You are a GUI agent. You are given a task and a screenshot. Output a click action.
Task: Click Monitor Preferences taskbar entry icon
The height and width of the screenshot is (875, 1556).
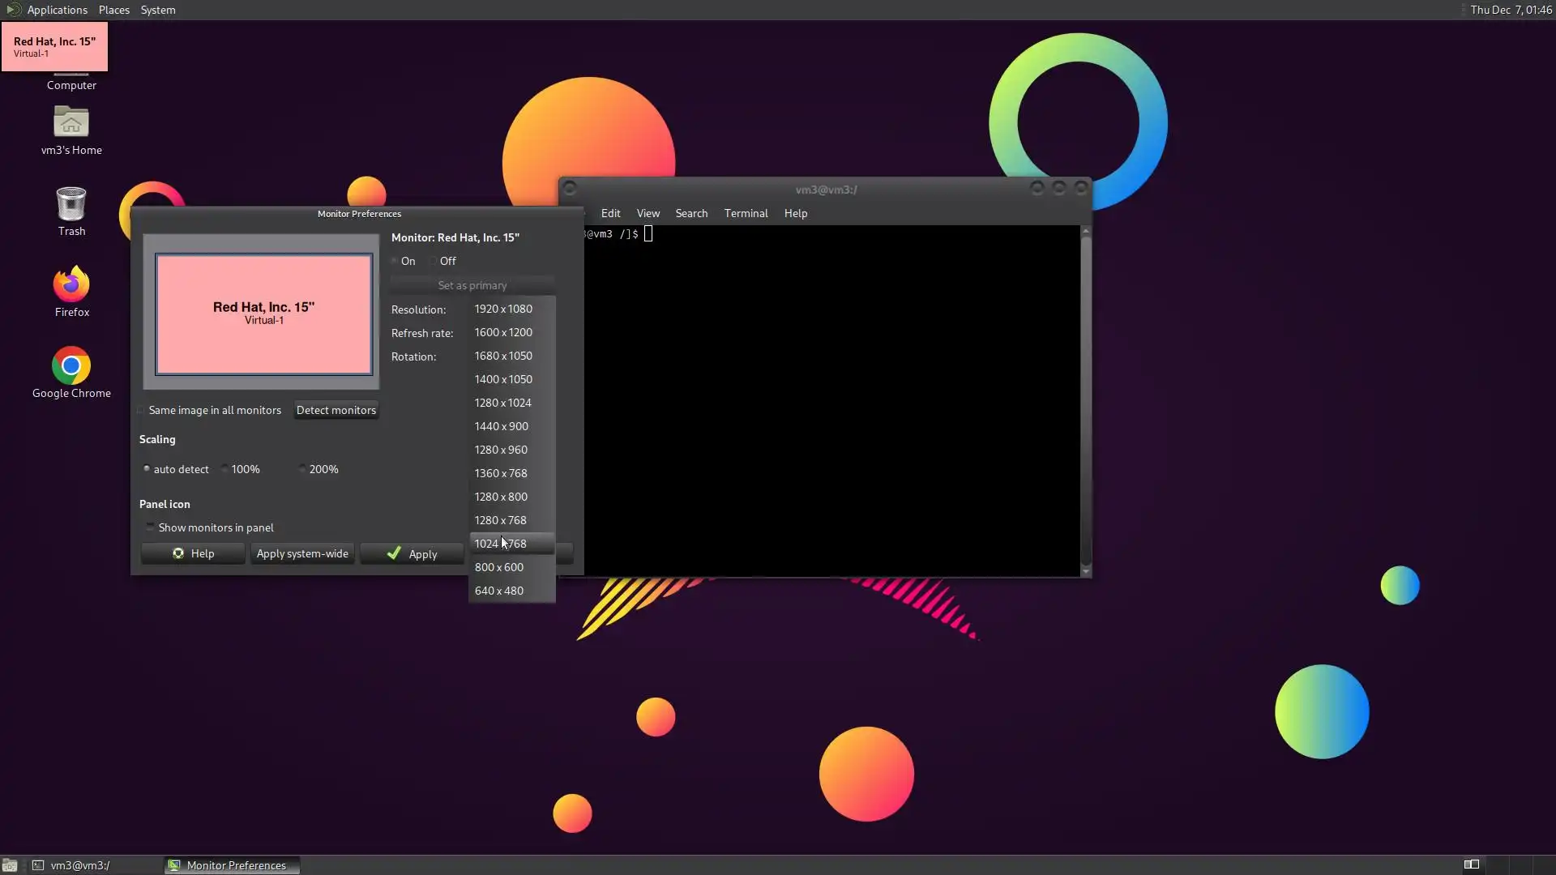coord(173,865)
